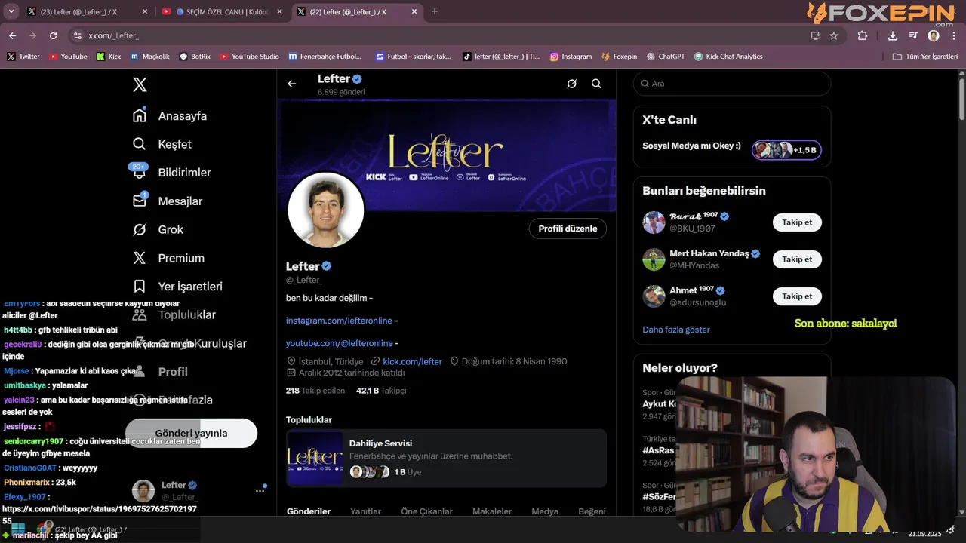Click Profili düzenle button
Viewport: 966px width, 543px height.
(x=568, y=229)
